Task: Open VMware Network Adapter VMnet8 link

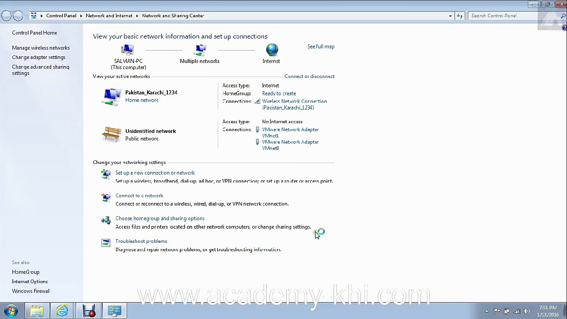Action: pyautogui.click(x=291, y=145)
